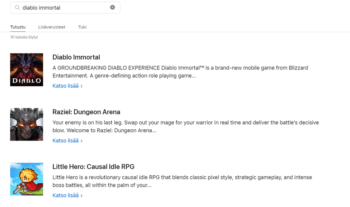
Task: Click 'Katso lisää' under Diablo Immortal
Action: tap(67, 86)
